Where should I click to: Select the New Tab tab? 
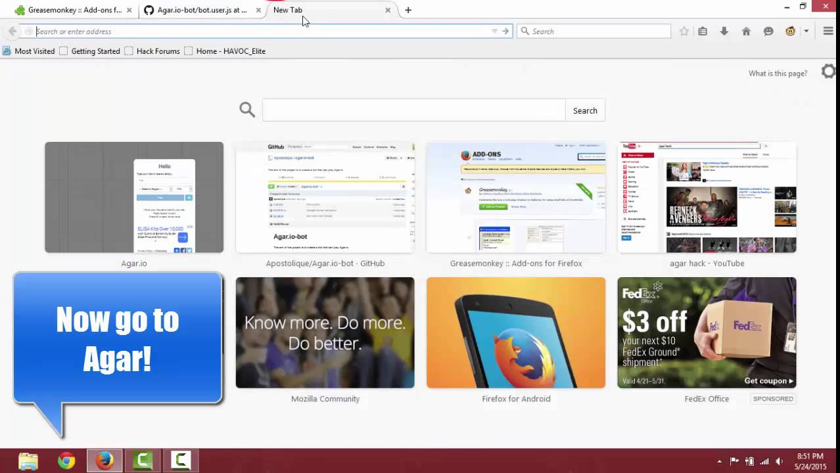pyautogui.click(x=329, y=10)
